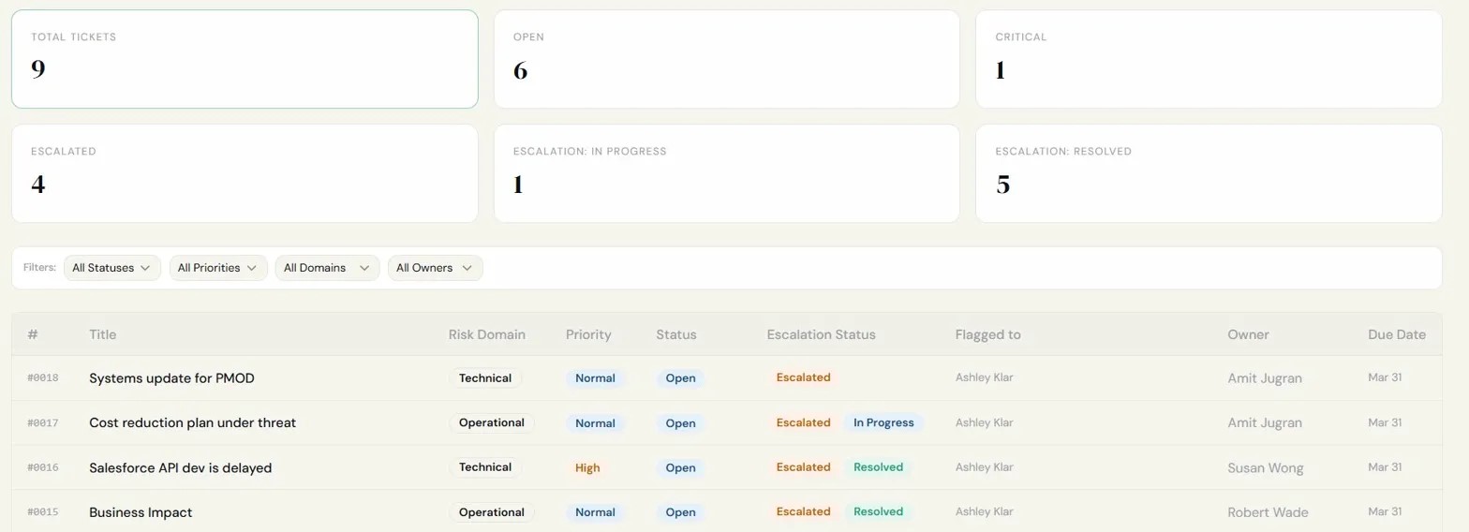Click the Owner column header
Viewport: 1469px width, 532px height.
click(1249, 334)
